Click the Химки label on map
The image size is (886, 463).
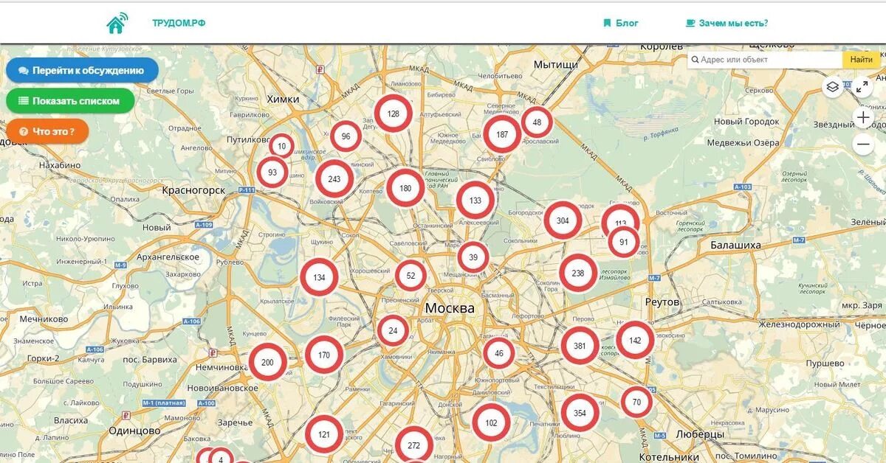[x=283, y=100]
